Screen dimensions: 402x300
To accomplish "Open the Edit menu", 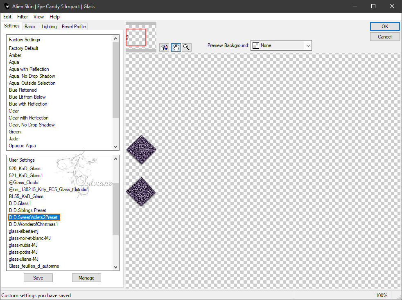I will click(7, 17).
